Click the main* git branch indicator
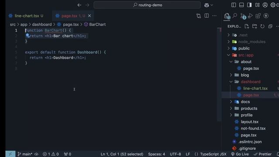The image size is (279, 157). pos(25,154)
